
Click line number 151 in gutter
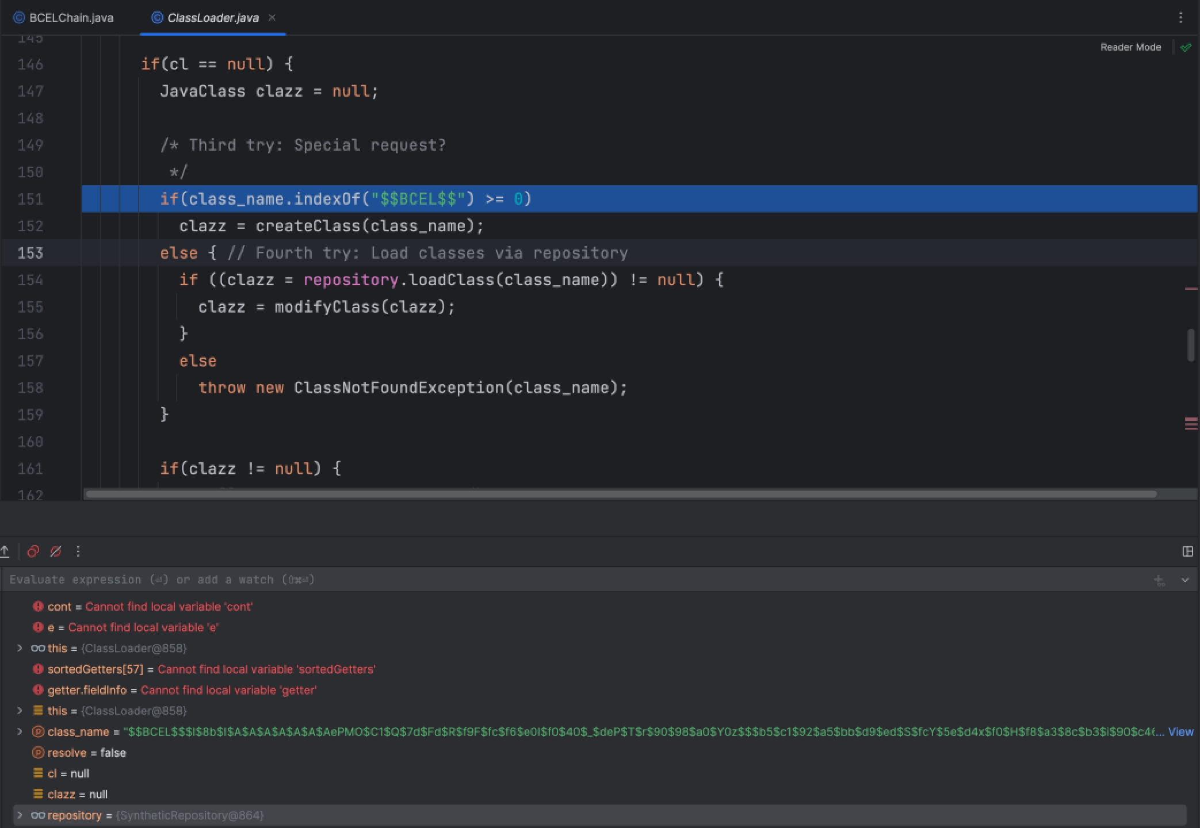pyautogui.click(x=30, y=199)
